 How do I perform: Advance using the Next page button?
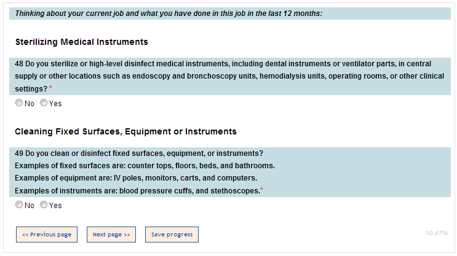111,235
